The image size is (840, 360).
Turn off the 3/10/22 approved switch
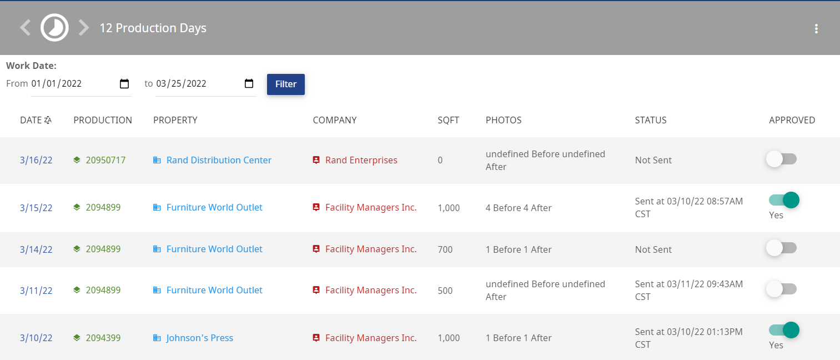784,330
